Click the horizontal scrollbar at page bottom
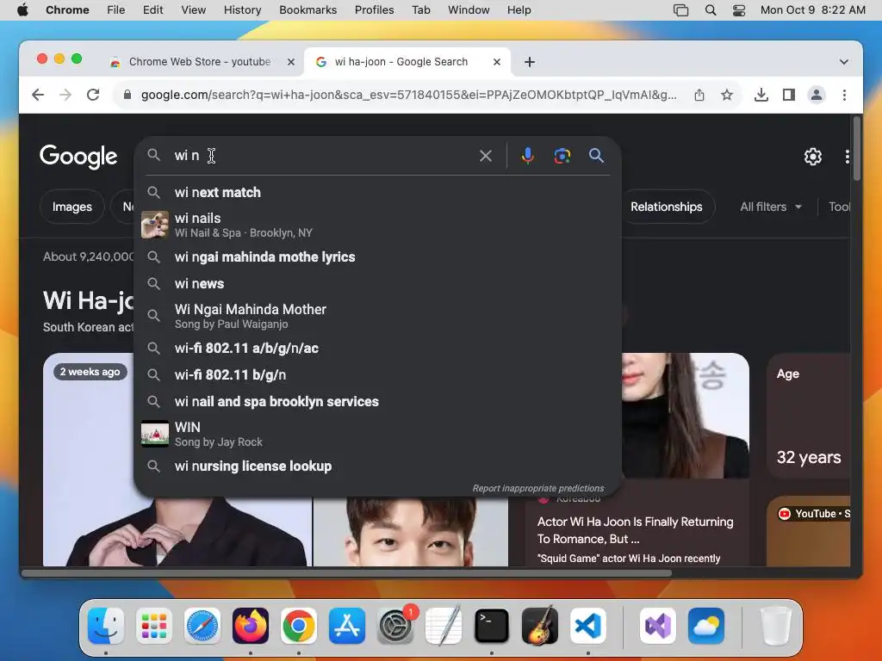 tap(346, 573)
